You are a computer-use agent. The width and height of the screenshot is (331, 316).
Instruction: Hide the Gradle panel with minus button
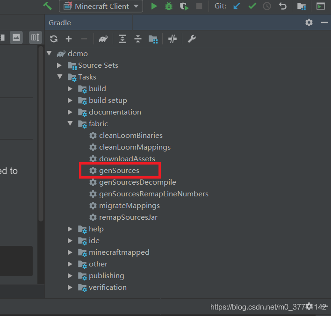pyautogui.click(x=324, y=22)
